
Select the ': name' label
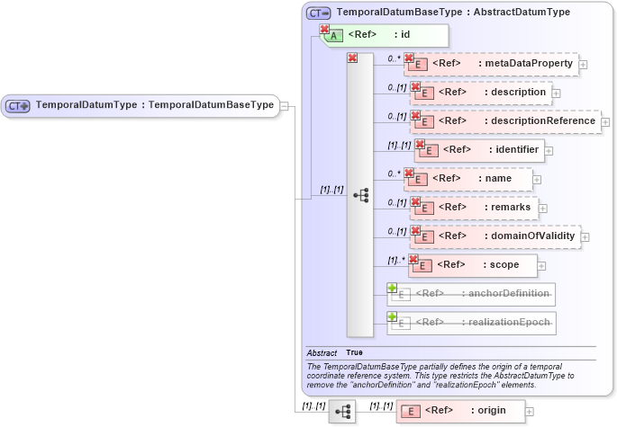coord(495,178)
